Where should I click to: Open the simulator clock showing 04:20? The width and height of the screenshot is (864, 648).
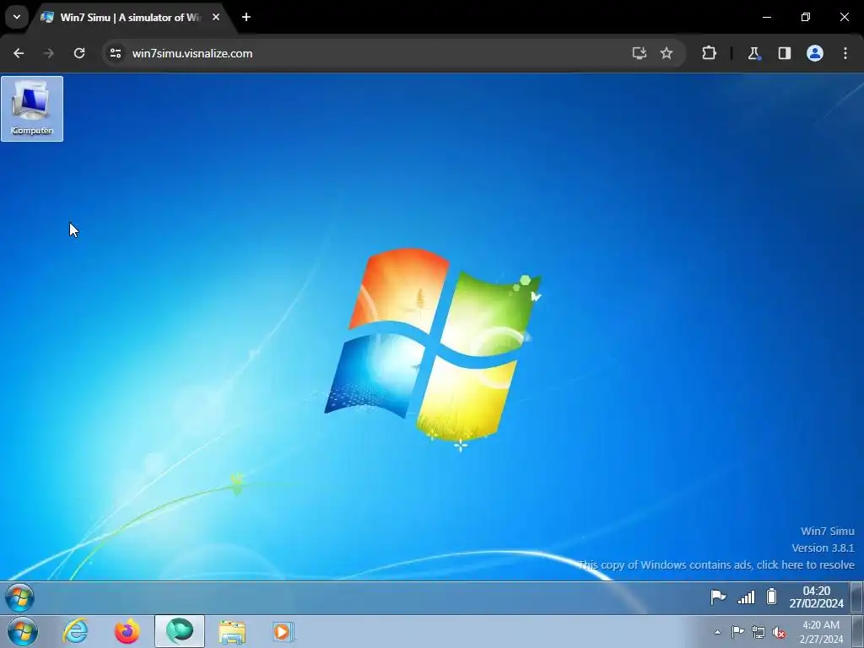pyautogui.click(x=816, y=597)
